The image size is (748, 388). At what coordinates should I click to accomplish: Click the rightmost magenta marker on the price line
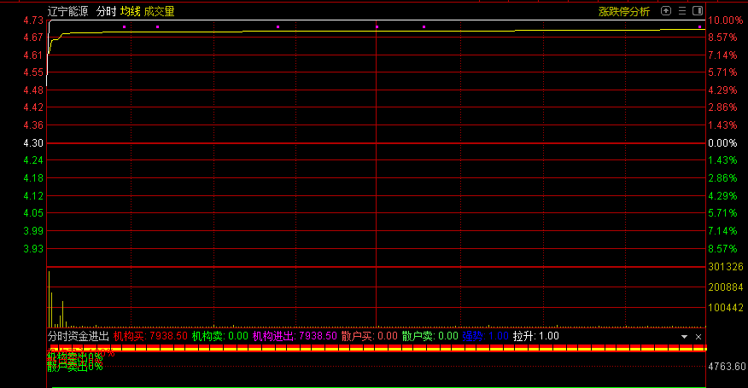click(x=700, y=27)
